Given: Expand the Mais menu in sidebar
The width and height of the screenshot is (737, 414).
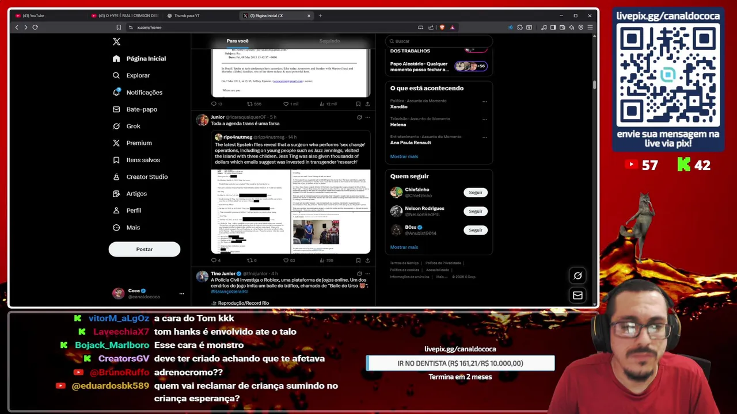Looking at the screenshot, I should [127, 227].
